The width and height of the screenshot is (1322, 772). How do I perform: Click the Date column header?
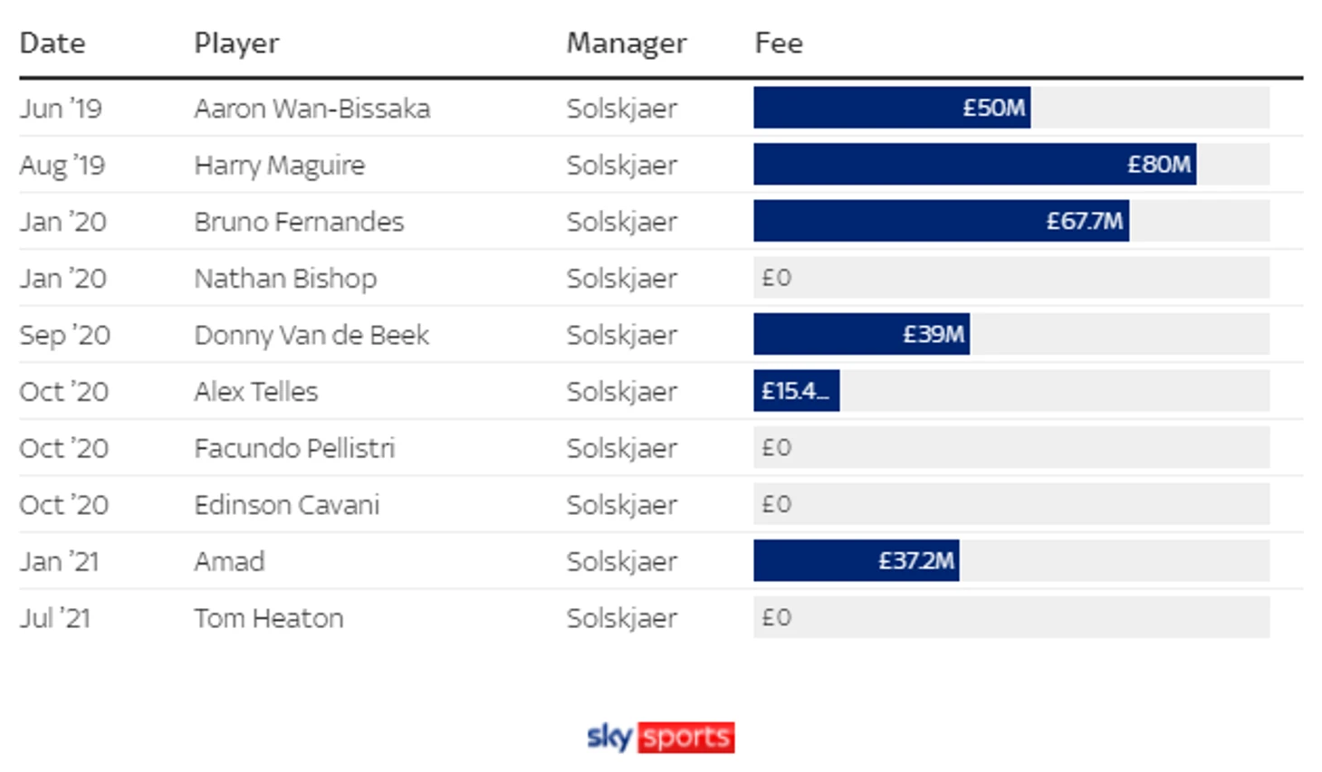[53, 43]
